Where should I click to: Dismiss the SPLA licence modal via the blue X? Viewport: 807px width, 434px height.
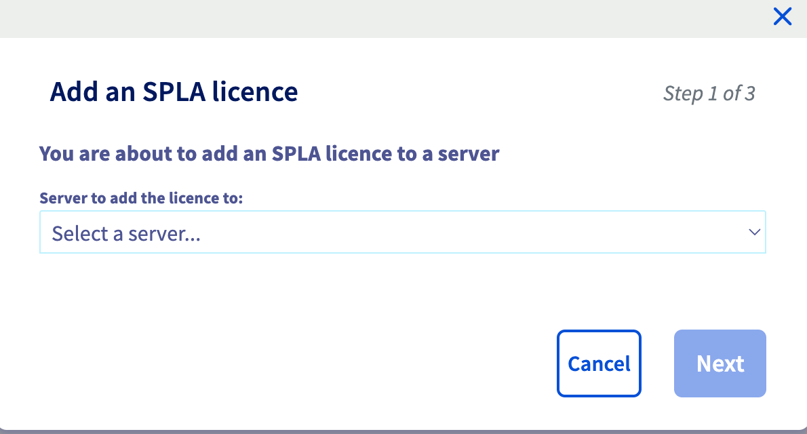point(783,17)
